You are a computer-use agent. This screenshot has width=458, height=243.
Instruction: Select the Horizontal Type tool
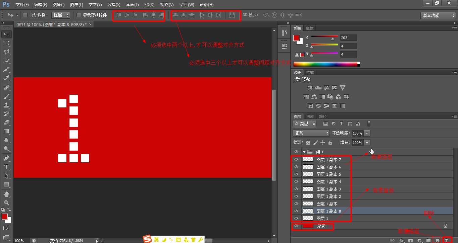(x=6, y=167)
